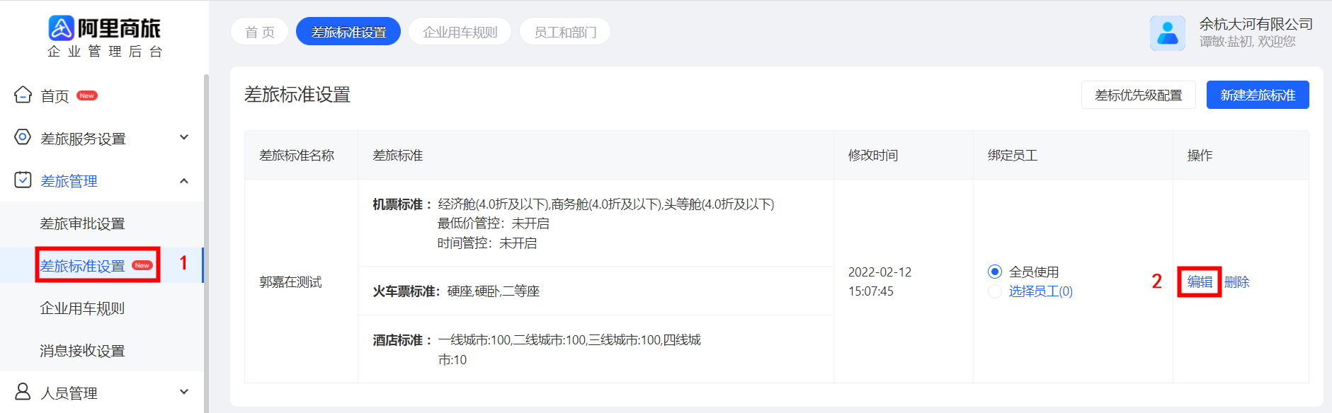Click the home icon in sidebar

(23, 95)
